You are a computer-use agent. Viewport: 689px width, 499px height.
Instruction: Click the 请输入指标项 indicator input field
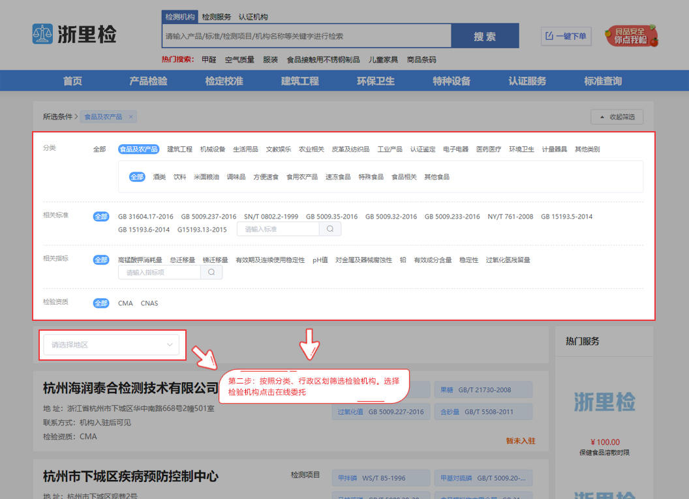pyautogui.click(x=159, y=273)
